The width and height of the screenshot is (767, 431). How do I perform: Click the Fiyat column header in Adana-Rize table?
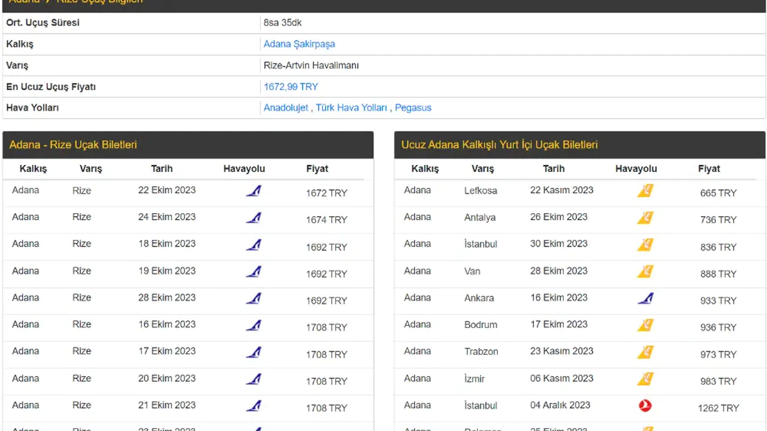317,169
